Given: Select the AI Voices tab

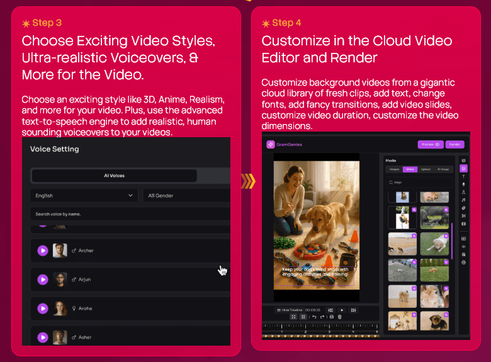Looking at the screenshot, I should 114,176.
